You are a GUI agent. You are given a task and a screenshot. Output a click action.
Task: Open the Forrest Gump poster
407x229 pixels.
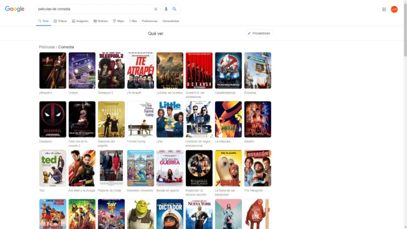140,119
